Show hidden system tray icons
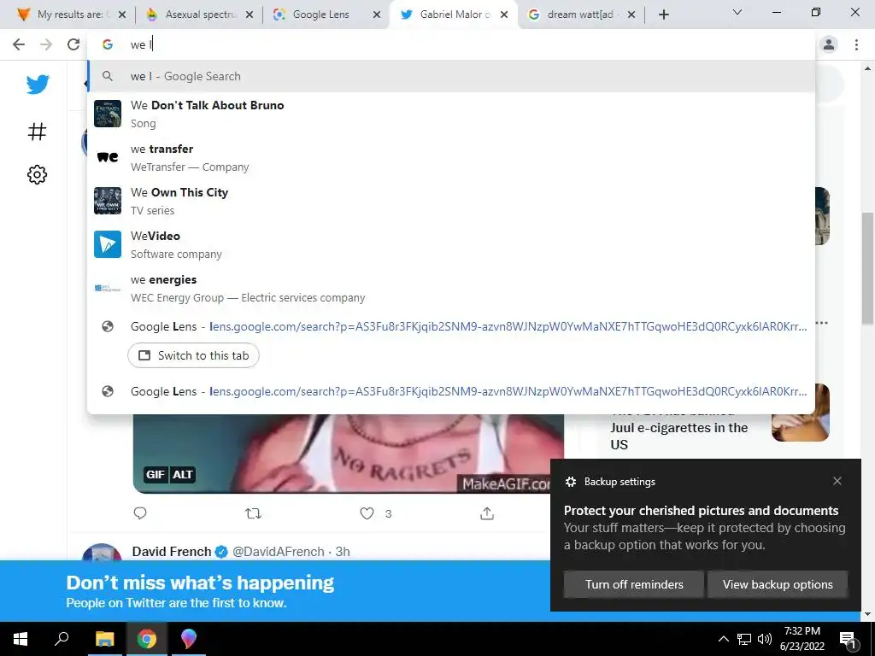This screenshot has height=656, width=875. 723,639
